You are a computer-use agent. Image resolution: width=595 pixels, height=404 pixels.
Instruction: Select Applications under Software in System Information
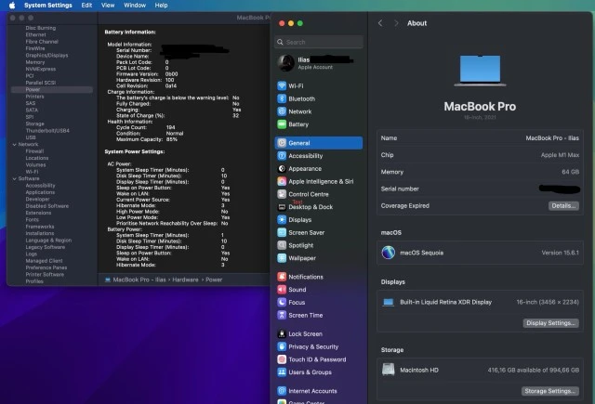[40, 192]
